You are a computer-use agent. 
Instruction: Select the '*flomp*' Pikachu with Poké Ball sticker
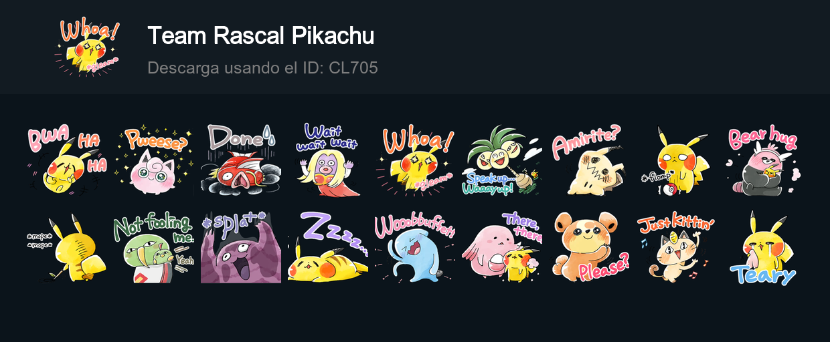676,160
